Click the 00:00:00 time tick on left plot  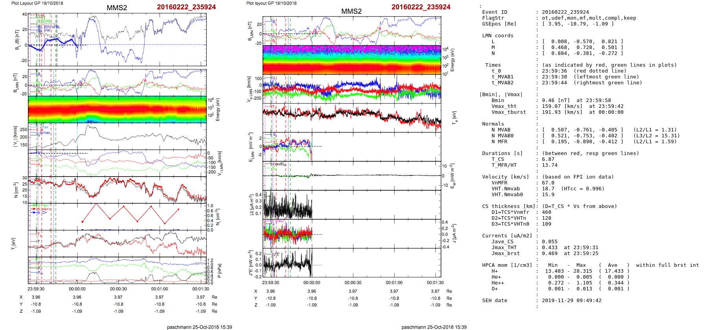point(77,289)
